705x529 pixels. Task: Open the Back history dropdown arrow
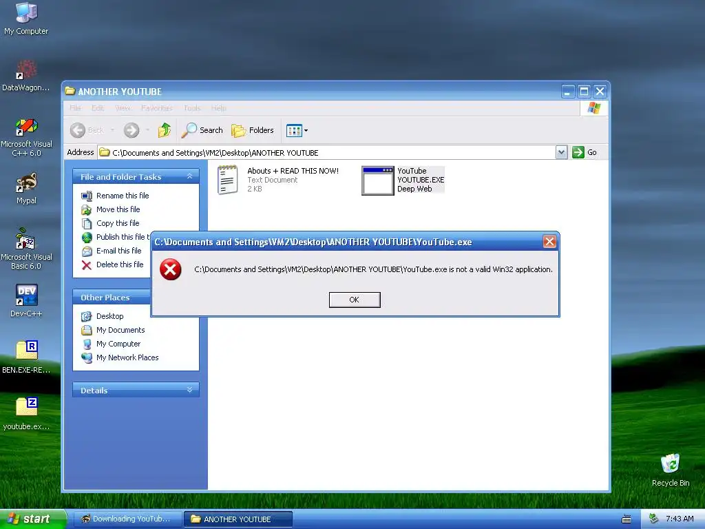(112, 130)
